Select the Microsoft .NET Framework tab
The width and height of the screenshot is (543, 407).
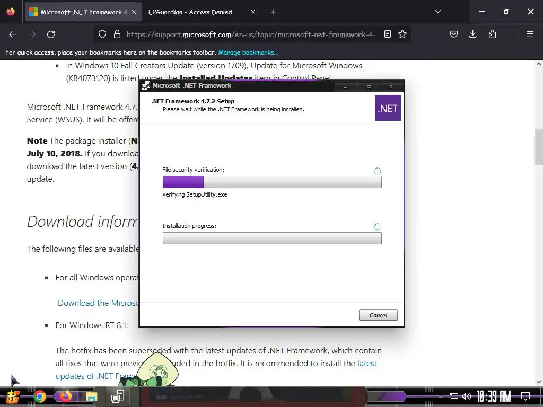click(83, 12)
